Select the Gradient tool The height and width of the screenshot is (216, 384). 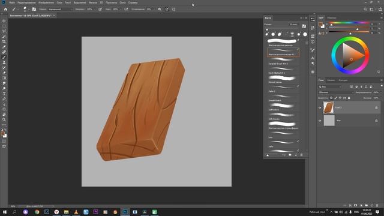pos(4,78)
